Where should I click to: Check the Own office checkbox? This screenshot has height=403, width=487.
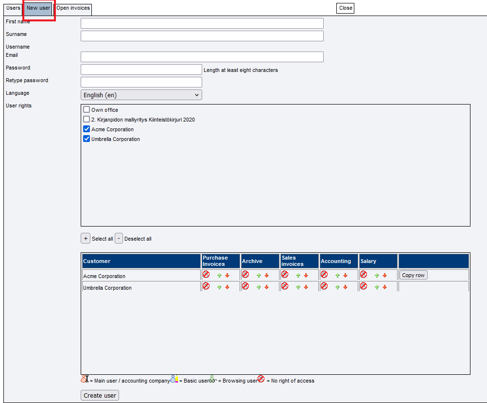[x=87, y=109]
